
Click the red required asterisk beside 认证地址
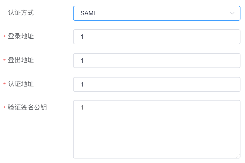click(x=5, y=84)
